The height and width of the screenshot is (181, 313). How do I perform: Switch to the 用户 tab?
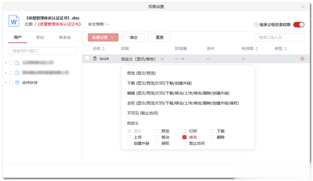click(18, 38)
